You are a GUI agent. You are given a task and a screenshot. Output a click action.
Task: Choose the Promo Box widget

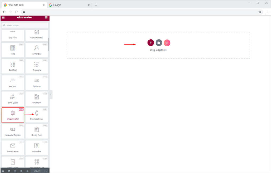pyautogui.click(x=37, y=147)
